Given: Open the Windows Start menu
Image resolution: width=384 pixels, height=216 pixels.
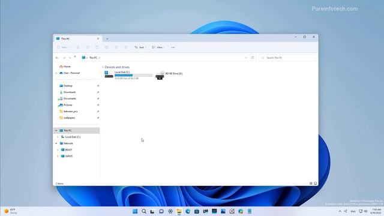Looking at the screenshot, I should coord(135,211).
